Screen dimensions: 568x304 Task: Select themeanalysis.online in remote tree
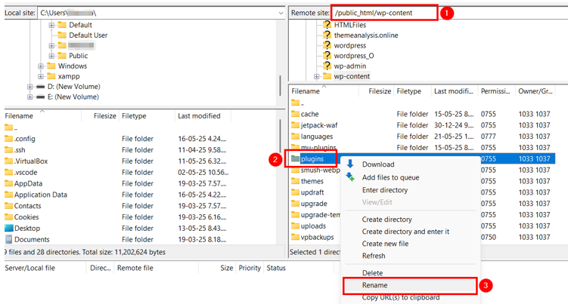[x=366, y=35]
